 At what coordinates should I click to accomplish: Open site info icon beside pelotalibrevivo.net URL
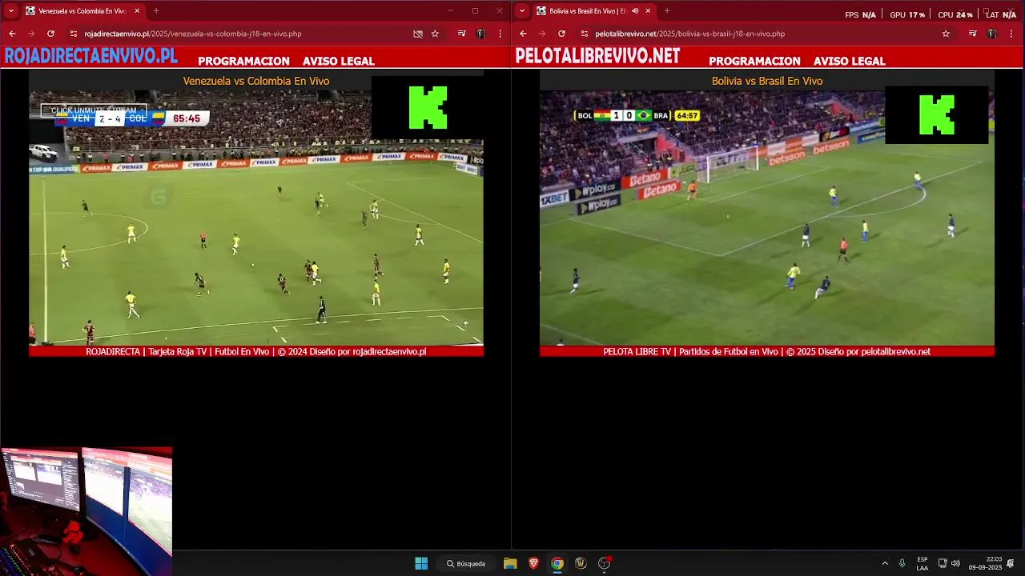click(x=585, y=34)
